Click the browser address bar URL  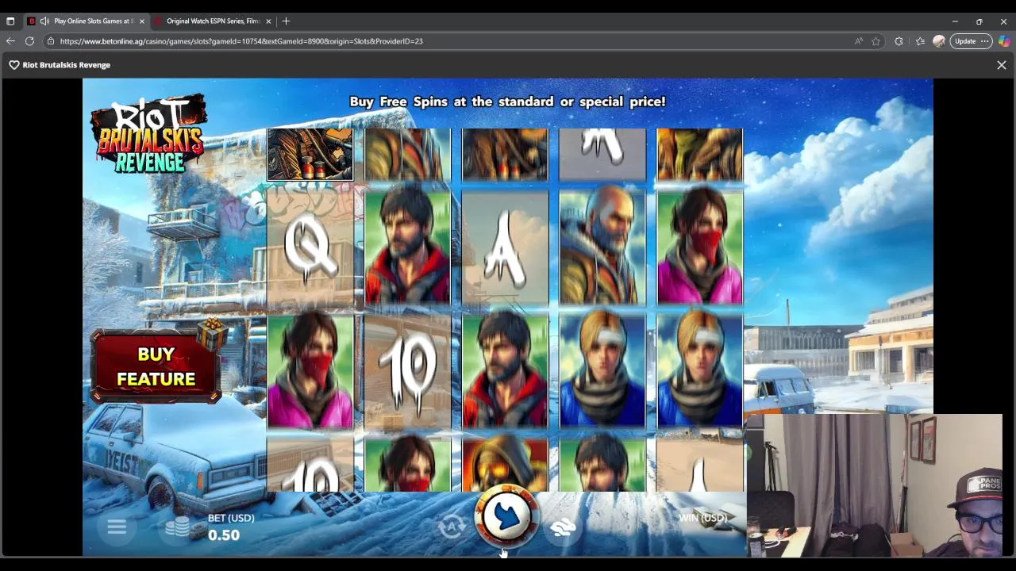pos(241,41)
